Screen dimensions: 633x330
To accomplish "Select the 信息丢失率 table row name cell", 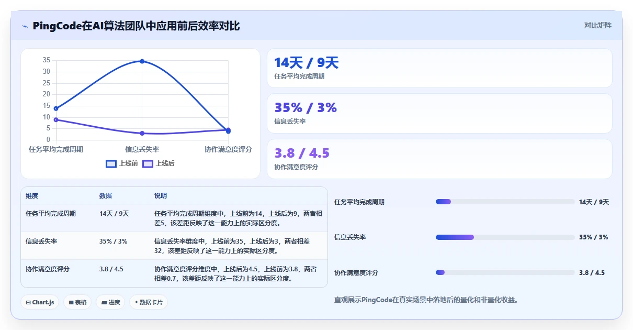I will [x=41, y=241].
